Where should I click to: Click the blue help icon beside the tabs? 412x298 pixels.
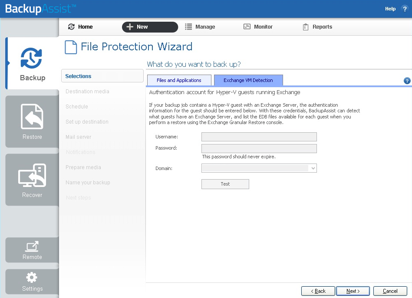[407, 81]
